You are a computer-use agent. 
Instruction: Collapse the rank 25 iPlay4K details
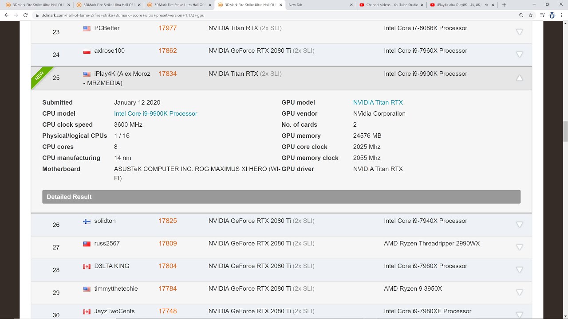tap(520, 78)
